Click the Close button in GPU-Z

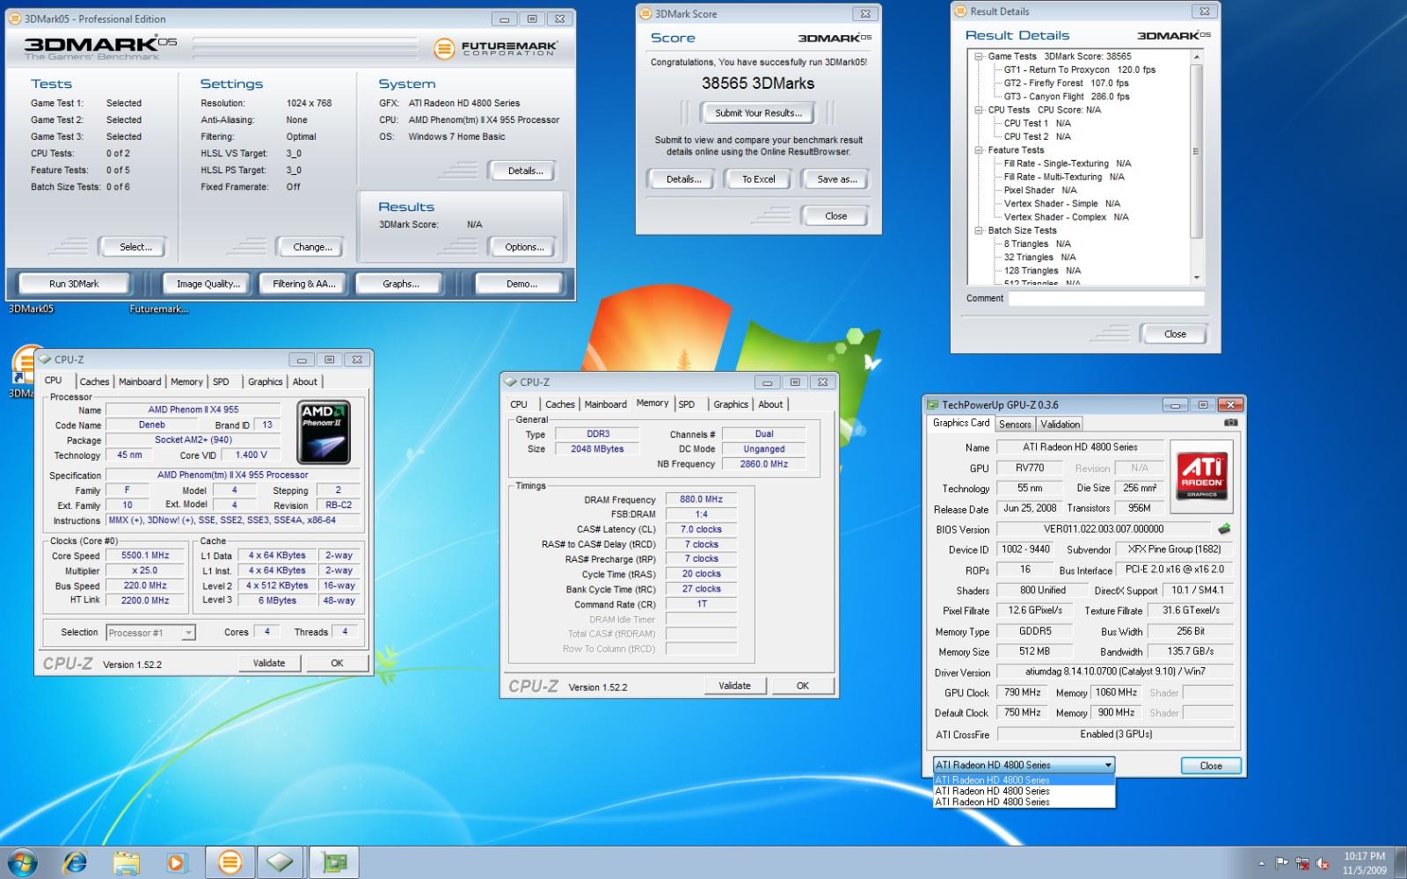(1211, 766)
